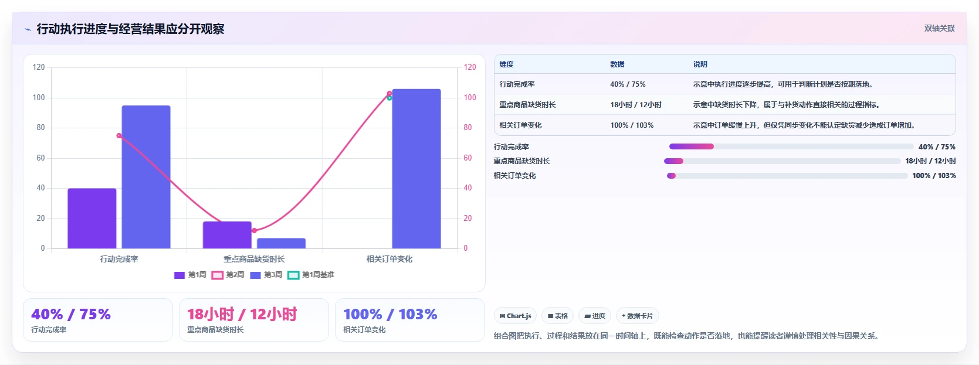The height and width of the screenshot is (365, 979).
Task: Click the left axis value 120
Action: tap(39, 67)
